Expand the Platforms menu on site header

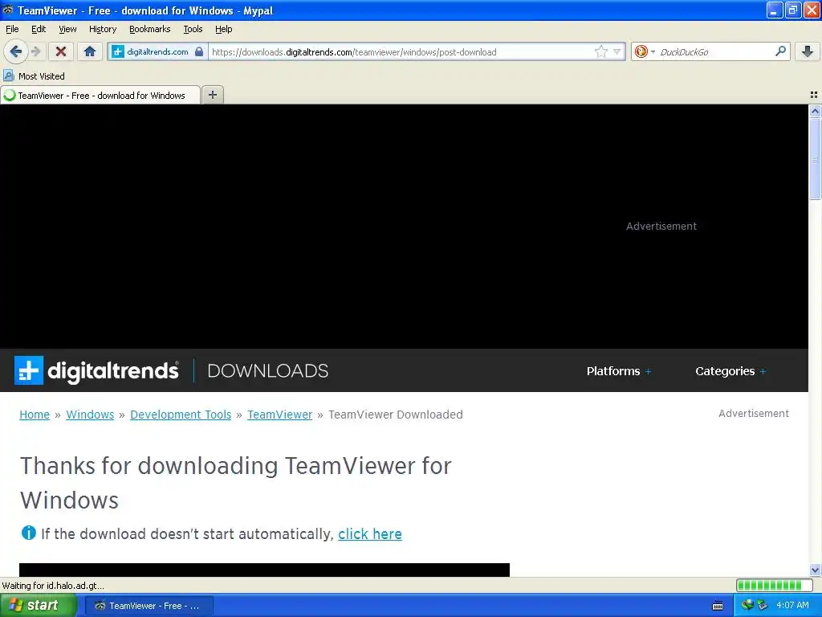pyautogui.click(x=619, y=371)
